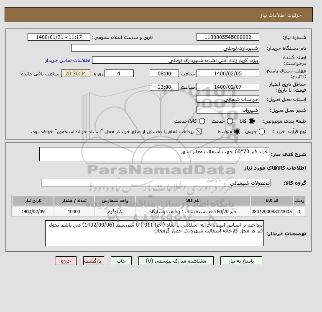Click نام کالا column header
322x312 pixels.
(x=193, y=201)
